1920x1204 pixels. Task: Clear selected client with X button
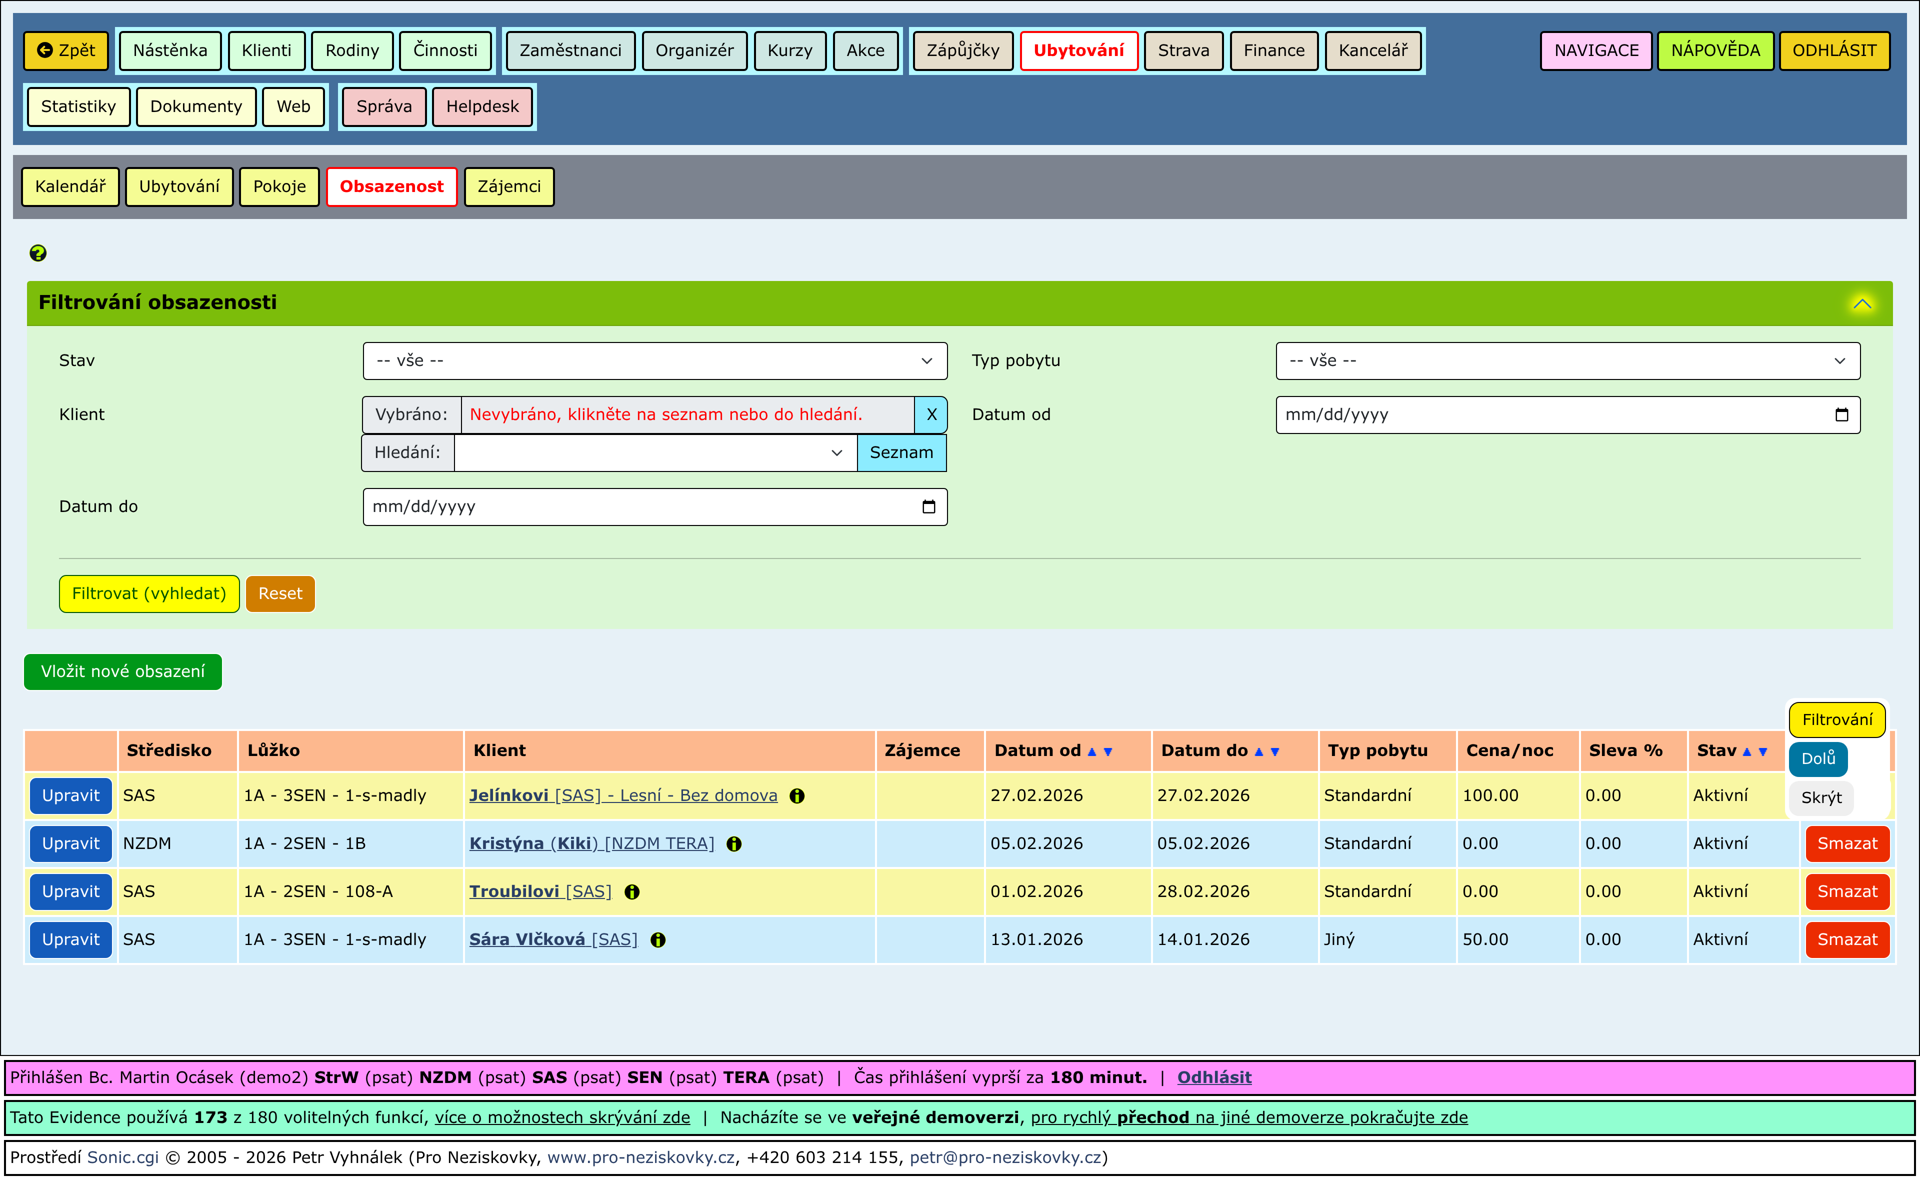click(x=930, y=415)
